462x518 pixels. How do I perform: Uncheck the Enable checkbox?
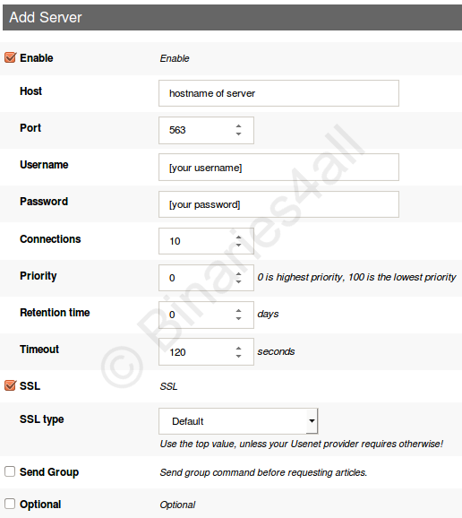click(10, 57)
